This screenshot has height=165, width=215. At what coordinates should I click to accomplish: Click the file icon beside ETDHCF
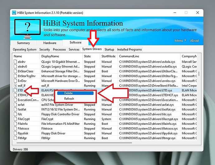click(15, 95)
